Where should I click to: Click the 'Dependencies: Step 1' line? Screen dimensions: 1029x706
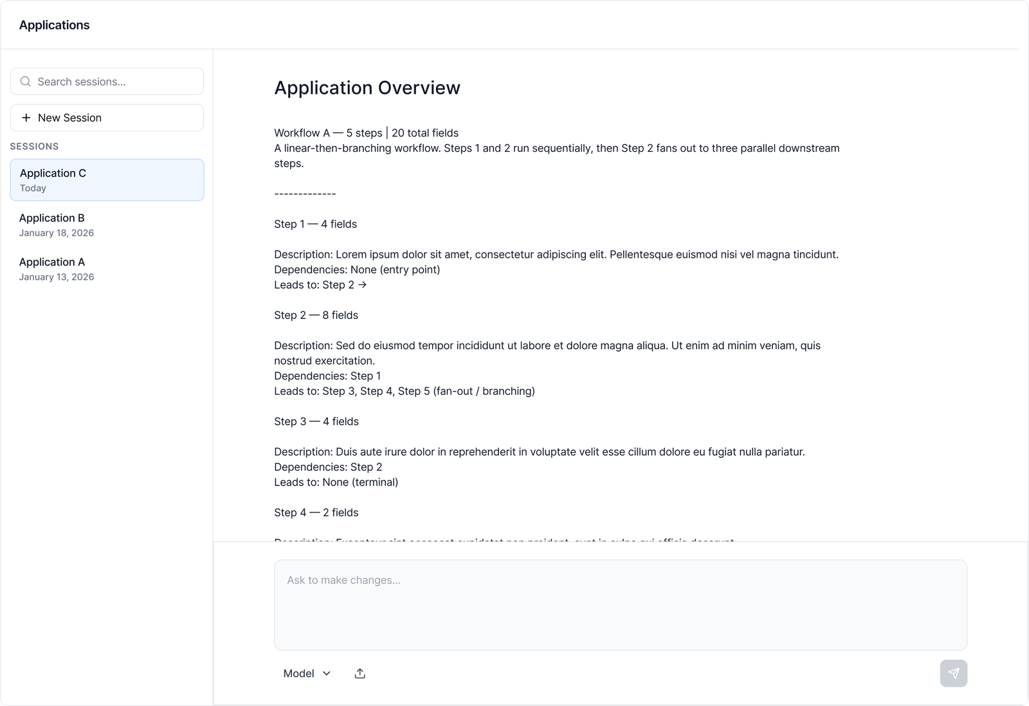point(327,376)
